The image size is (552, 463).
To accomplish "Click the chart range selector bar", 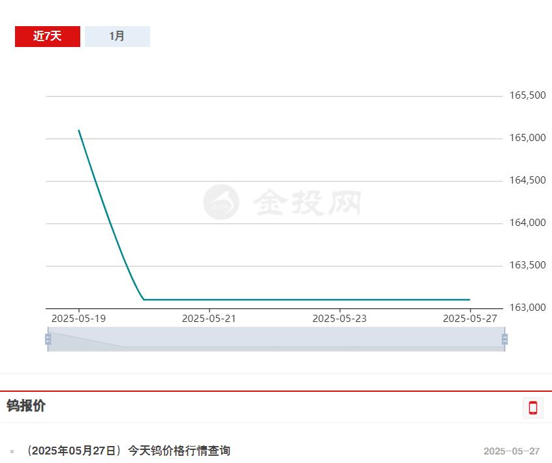I will point(277,340).
